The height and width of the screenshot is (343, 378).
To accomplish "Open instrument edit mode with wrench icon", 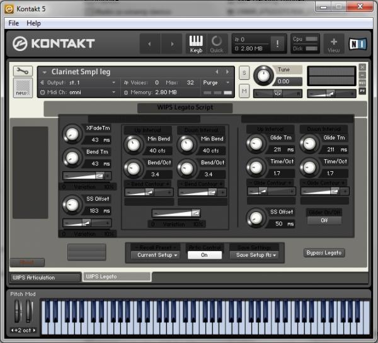I will click(23, 71).
